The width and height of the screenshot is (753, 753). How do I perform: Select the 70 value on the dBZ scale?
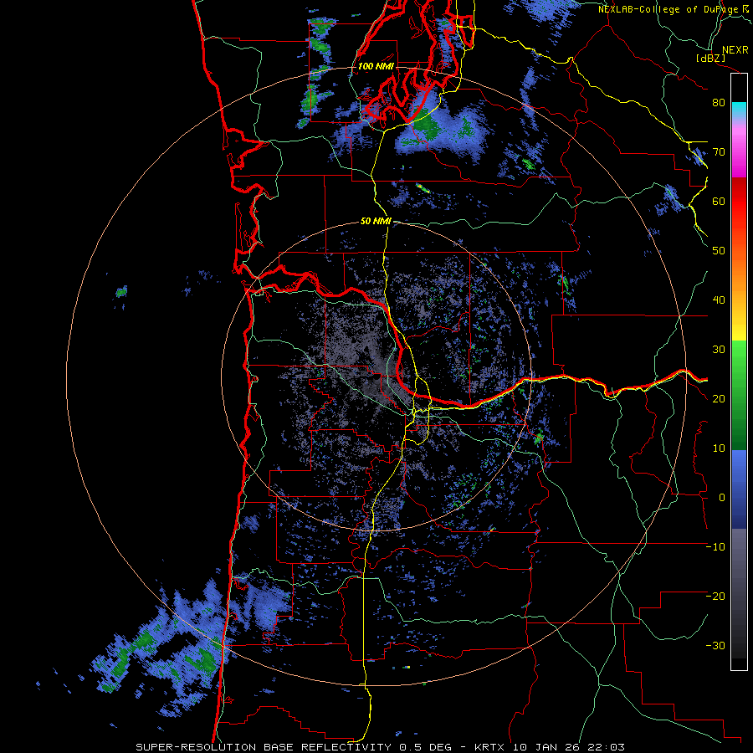(x=719, y=152)
